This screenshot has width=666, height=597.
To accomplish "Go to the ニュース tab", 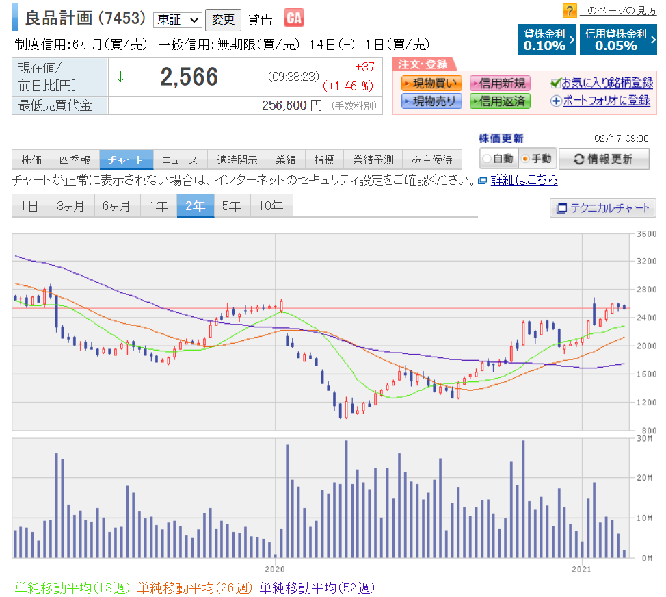I will [180, 160].
